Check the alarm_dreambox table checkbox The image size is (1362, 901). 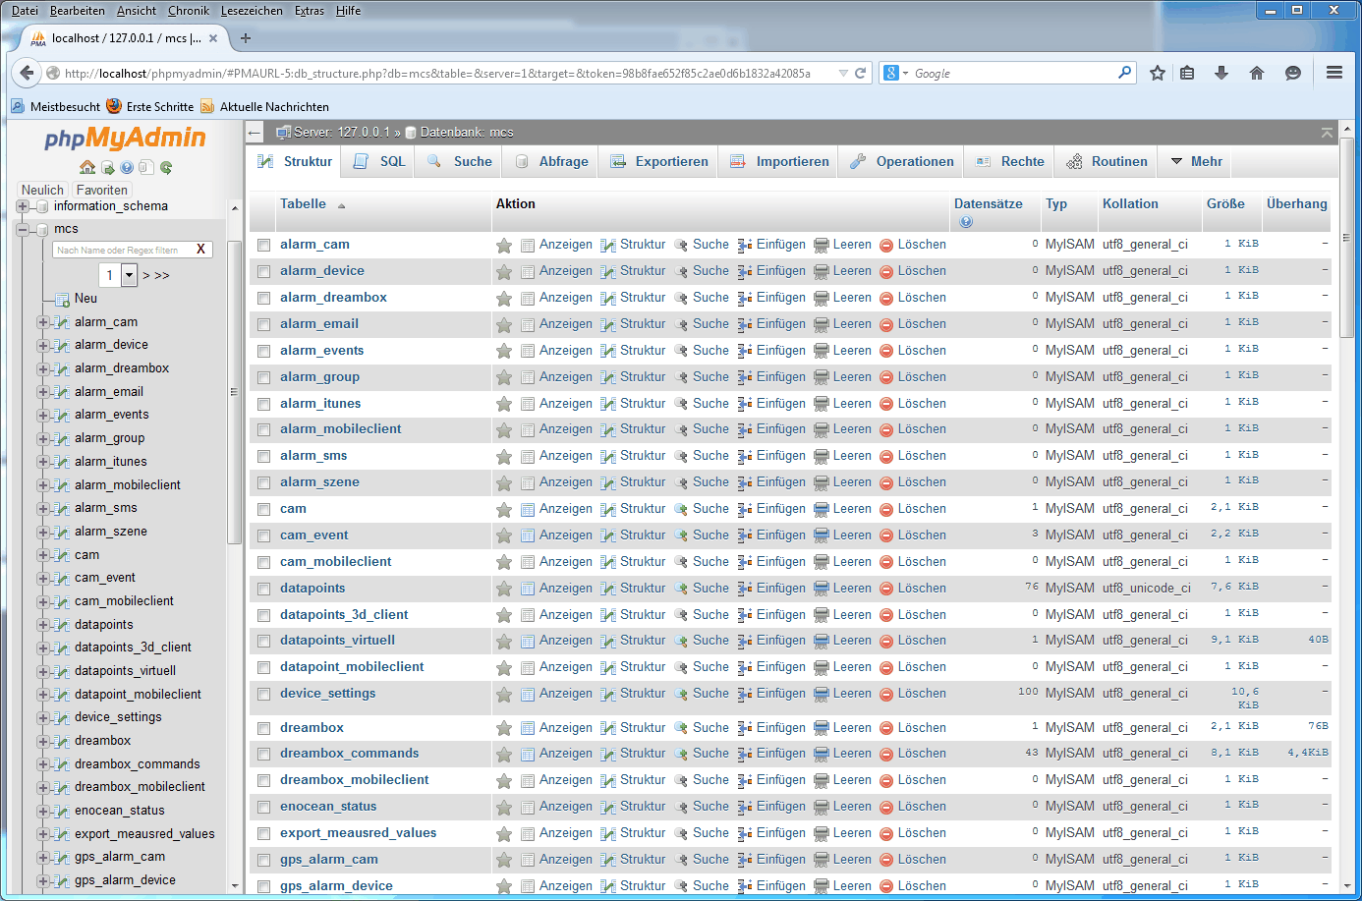(263, 299)
